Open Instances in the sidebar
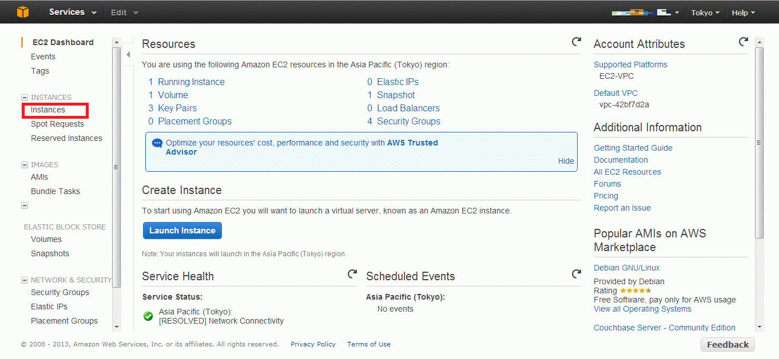Screen dimensions: 779x359 pos(48,110)
